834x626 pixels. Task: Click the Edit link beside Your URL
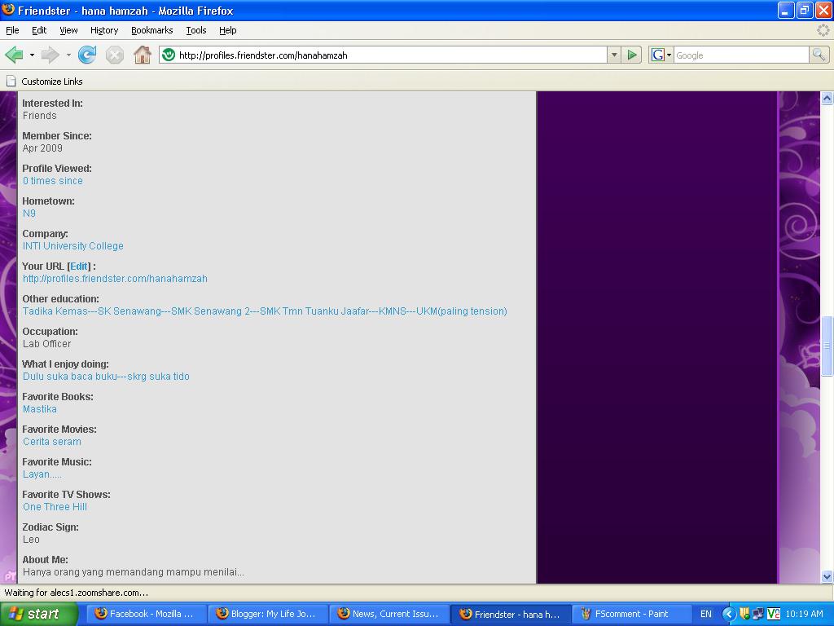(79, 267)
